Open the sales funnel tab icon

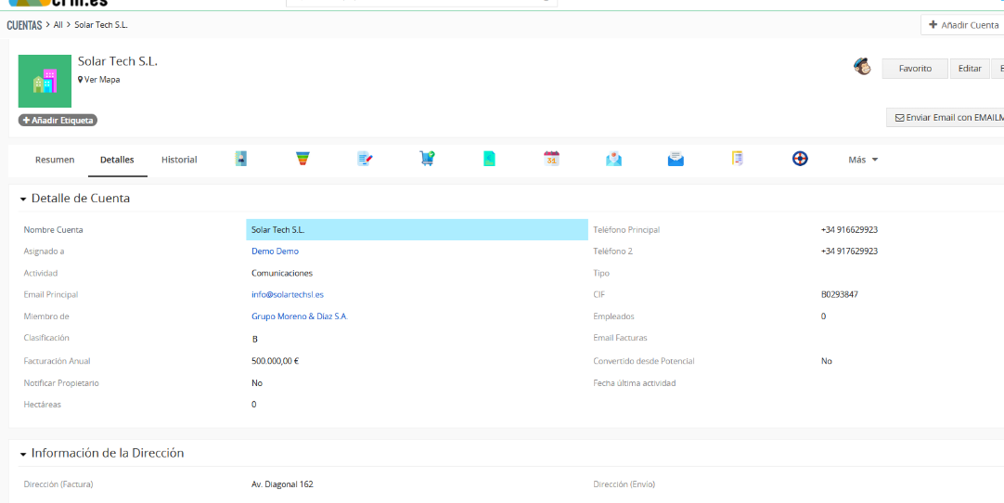point(302,159)
